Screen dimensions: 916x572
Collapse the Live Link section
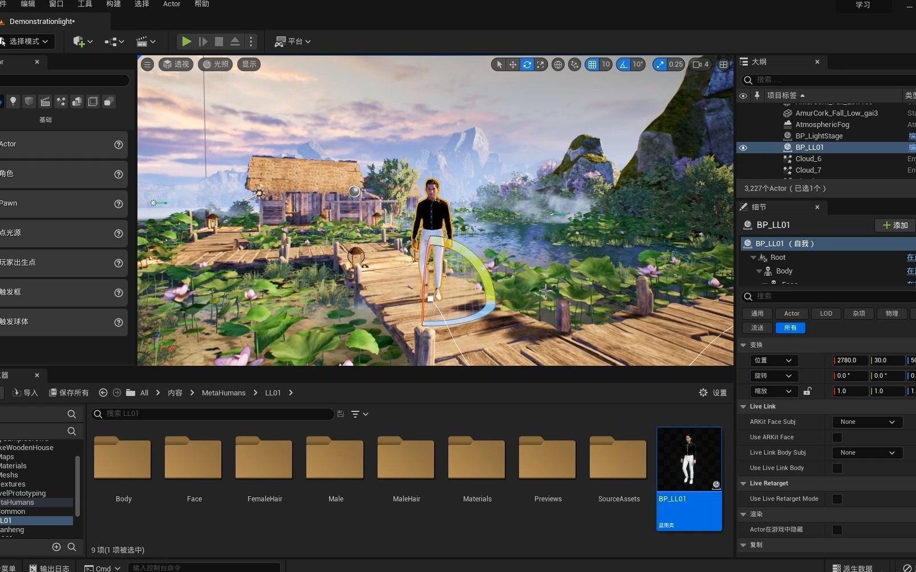(743, 407)
